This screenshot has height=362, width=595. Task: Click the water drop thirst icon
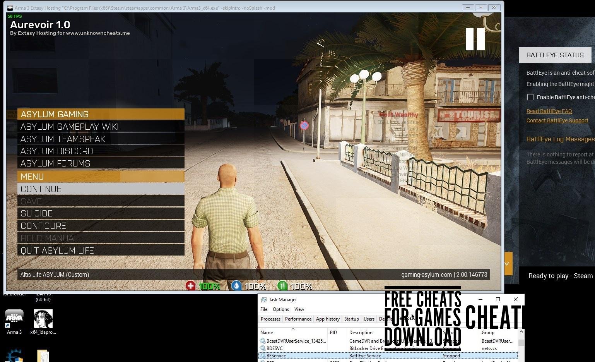236,286
